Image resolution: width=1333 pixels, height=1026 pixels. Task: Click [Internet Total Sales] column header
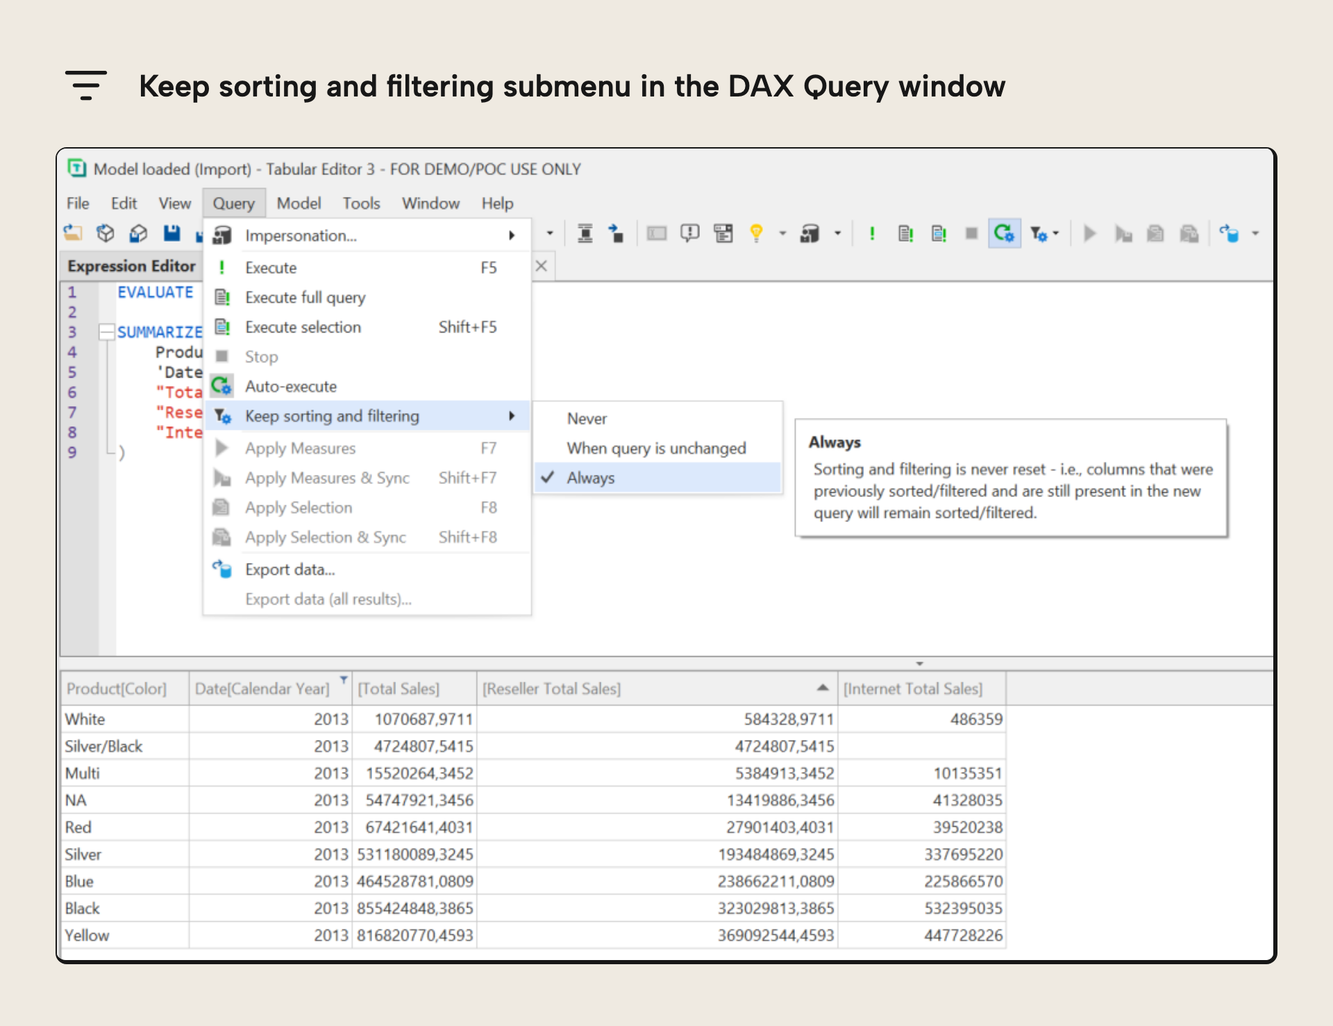coord(922,689)
